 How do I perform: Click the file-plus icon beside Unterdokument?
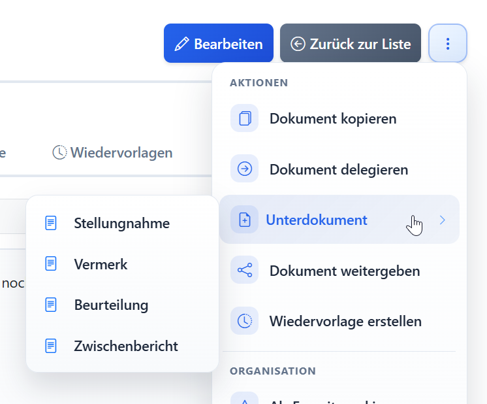(245, 220)
